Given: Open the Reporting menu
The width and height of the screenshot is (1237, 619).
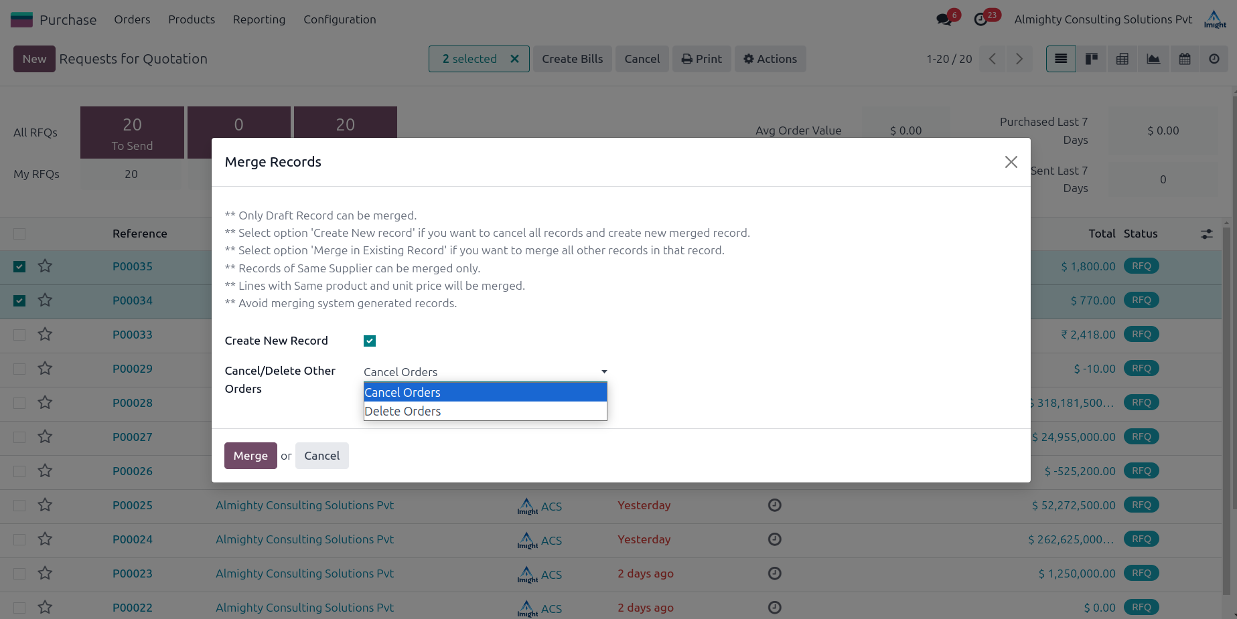Looking at the screenshot, I should (259, 19).
